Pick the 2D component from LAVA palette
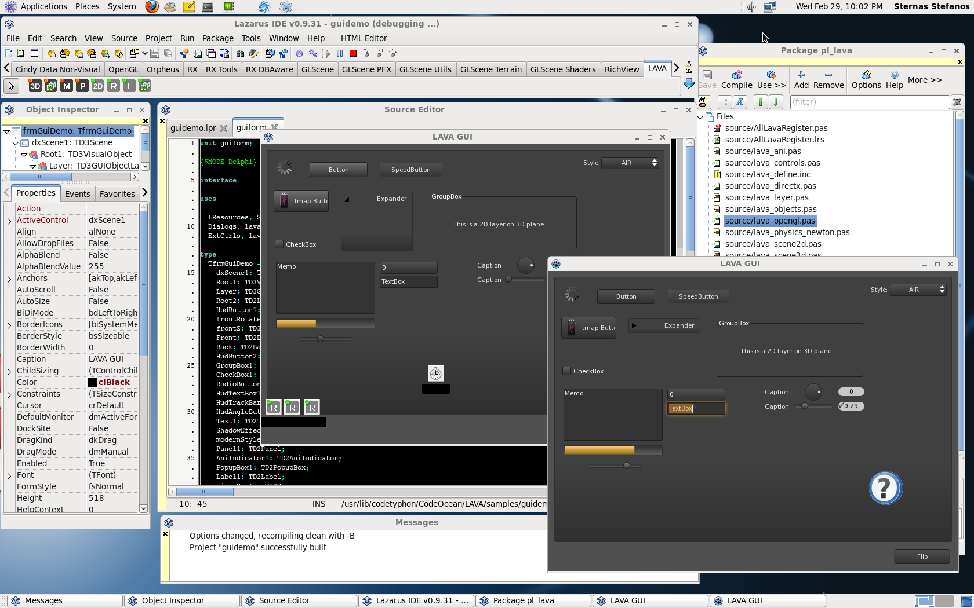974x608 pixels. (98, 86)
